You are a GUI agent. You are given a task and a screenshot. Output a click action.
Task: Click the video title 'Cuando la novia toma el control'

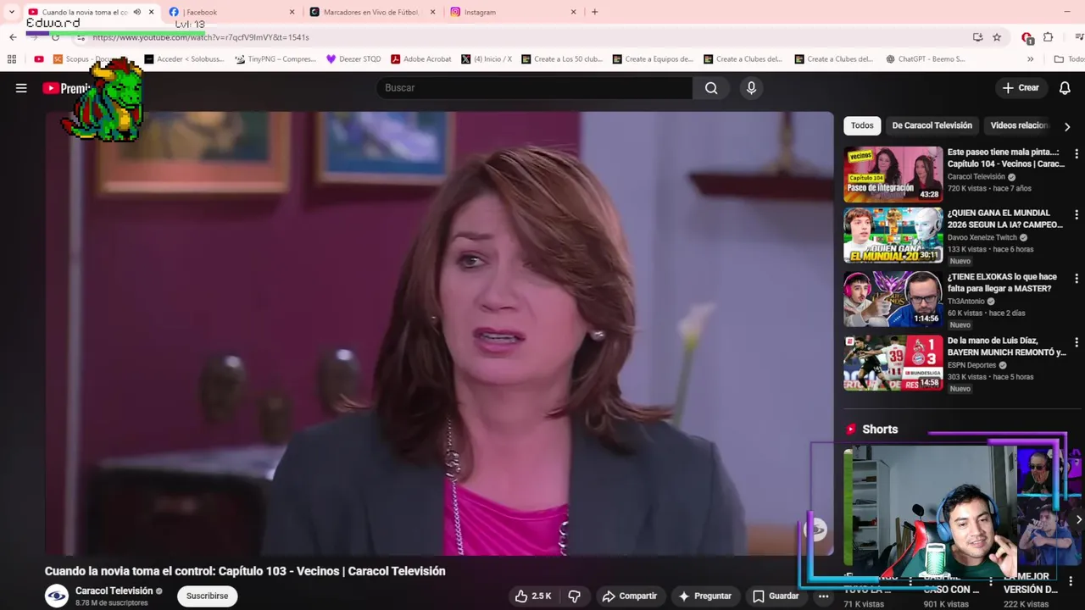[245, 571]
